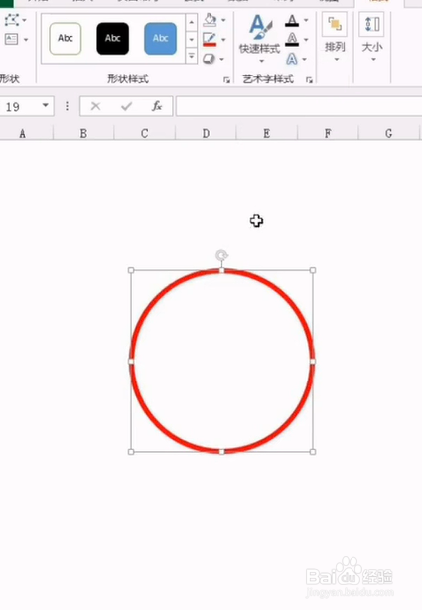This screenshot has width=422, height=610.
Task: Open the Shape Outline dropdown arrow
Action: [223, 40]
